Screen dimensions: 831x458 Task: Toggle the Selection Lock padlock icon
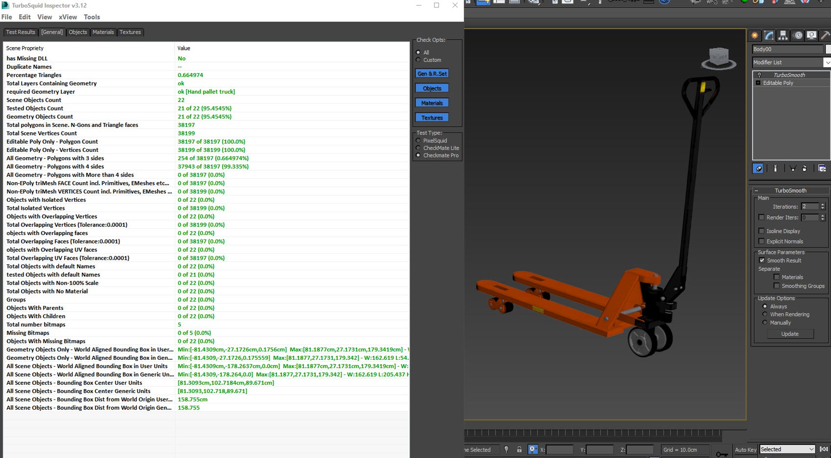[519, 449]
